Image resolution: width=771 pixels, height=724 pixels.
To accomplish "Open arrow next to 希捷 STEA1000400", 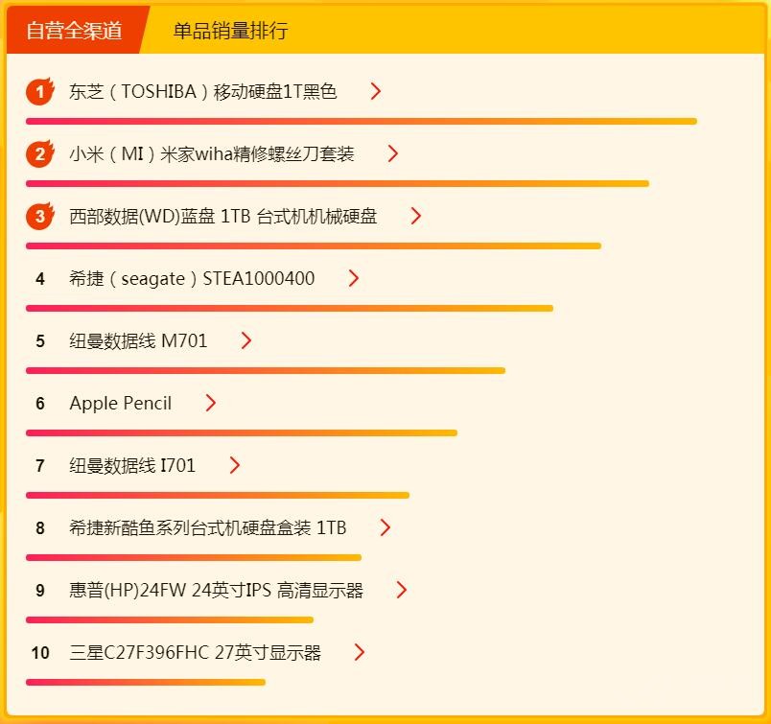I will pos(354,278).
